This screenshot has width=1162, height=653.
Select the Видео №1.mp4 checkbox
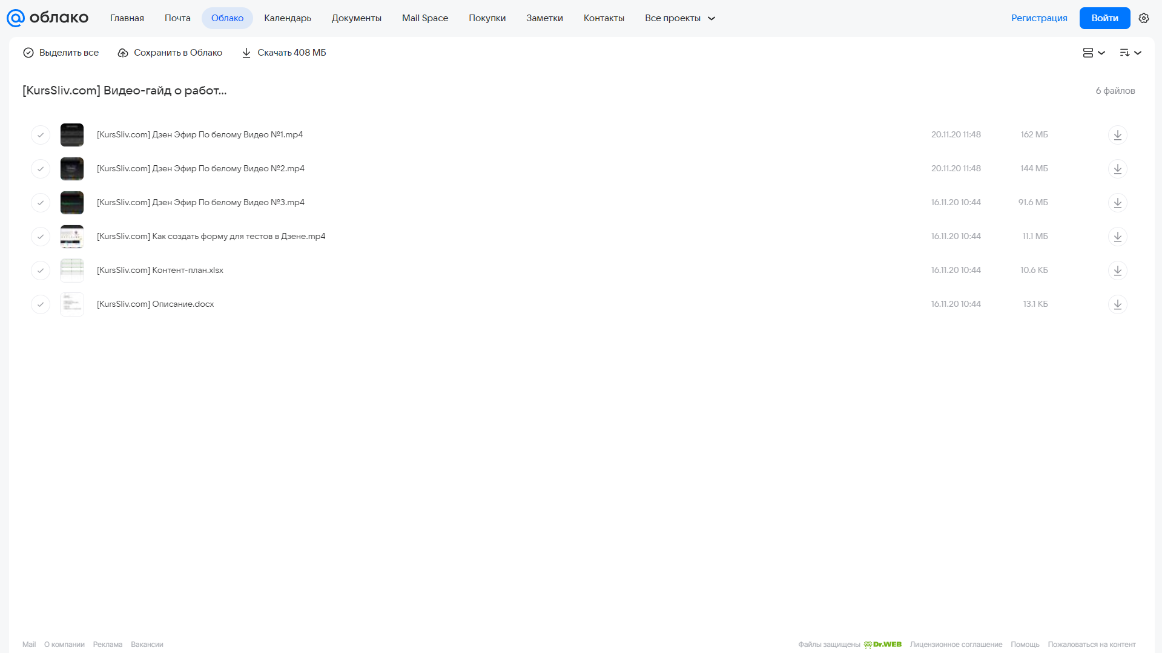tap(41, 135)
